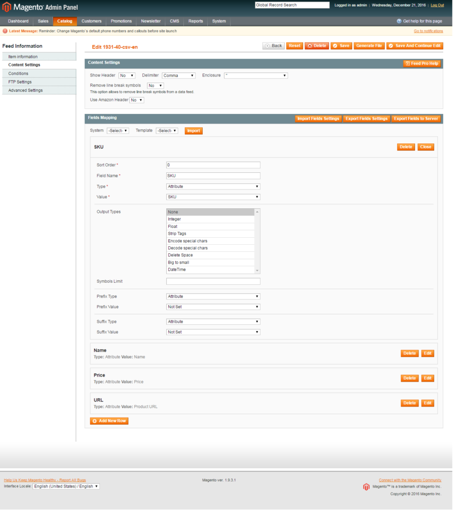The width and height of the screenshot is (459, 519).
Task: Click Save And Continue Edit
Action: pyautogui.click(x=414, y=46)
